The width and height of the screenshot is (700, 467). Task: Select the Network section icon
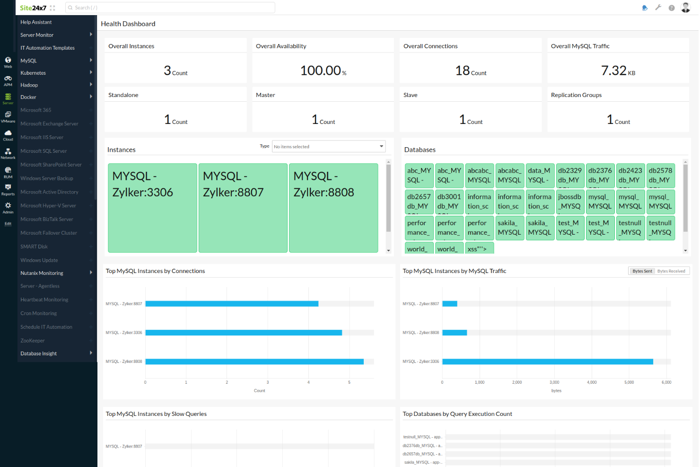8,153
